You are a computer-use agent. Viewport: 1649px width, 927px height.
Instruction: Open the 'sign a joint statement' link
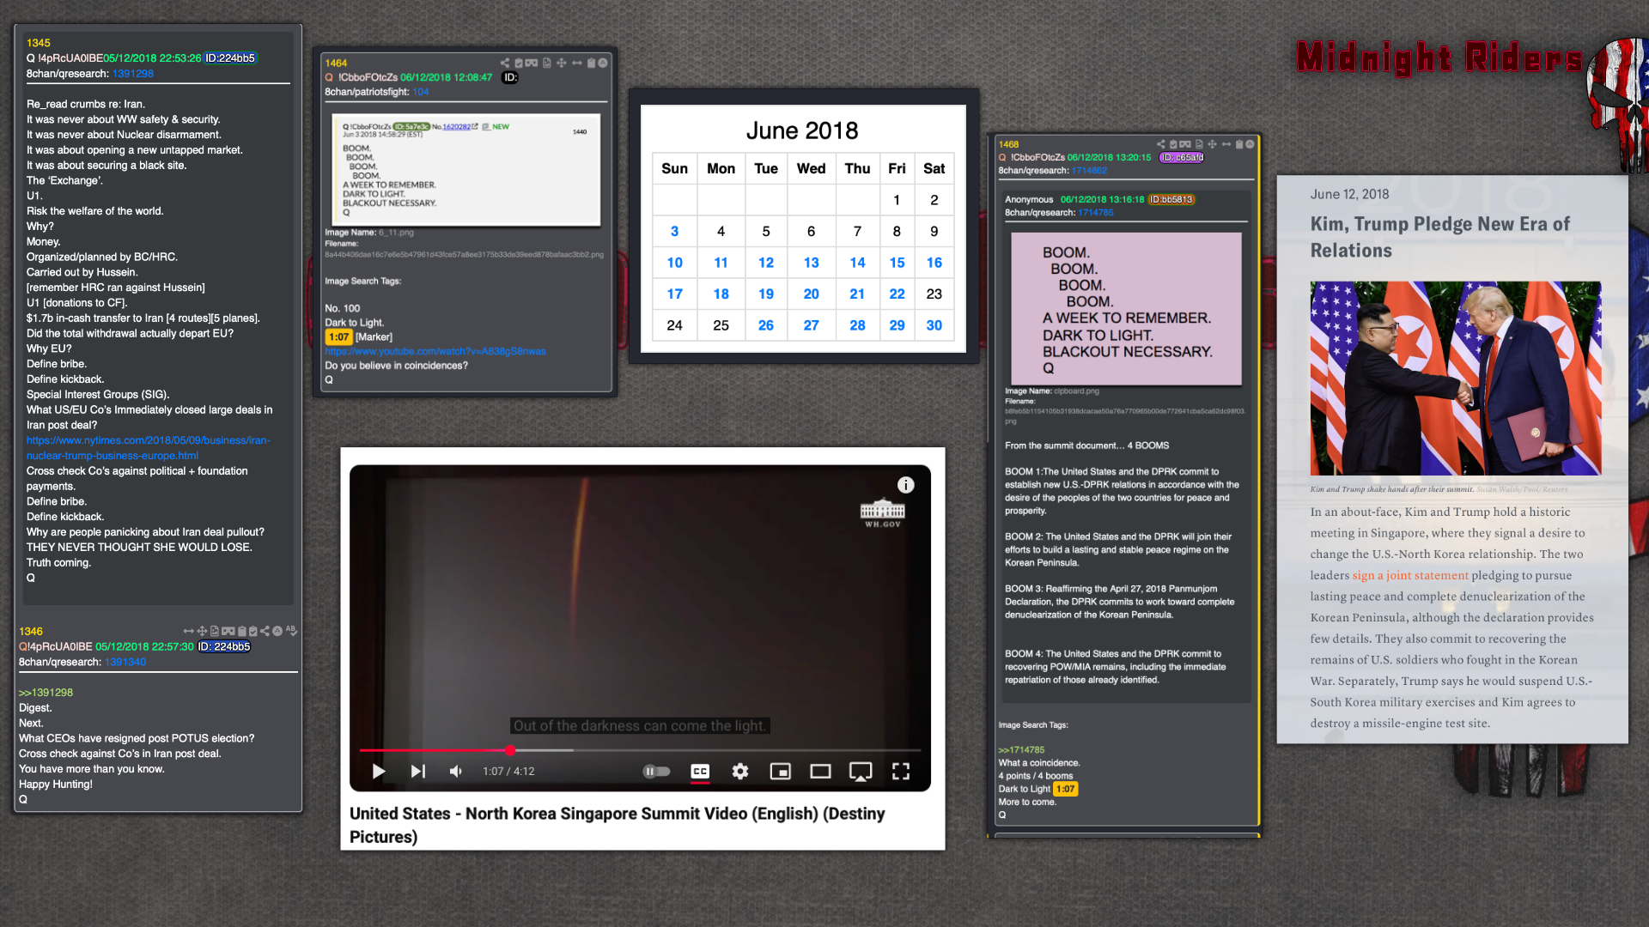point(1410,575)
